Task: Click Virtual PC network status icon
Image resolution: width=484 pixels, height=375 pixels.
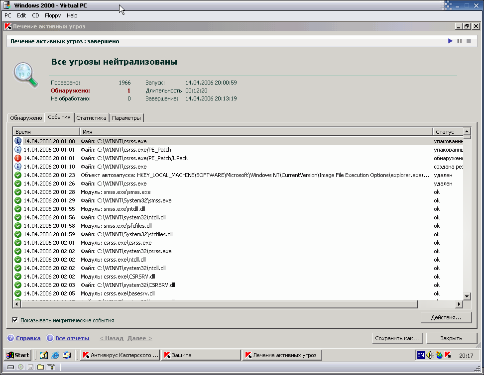Action: click(x=51, y=367)
